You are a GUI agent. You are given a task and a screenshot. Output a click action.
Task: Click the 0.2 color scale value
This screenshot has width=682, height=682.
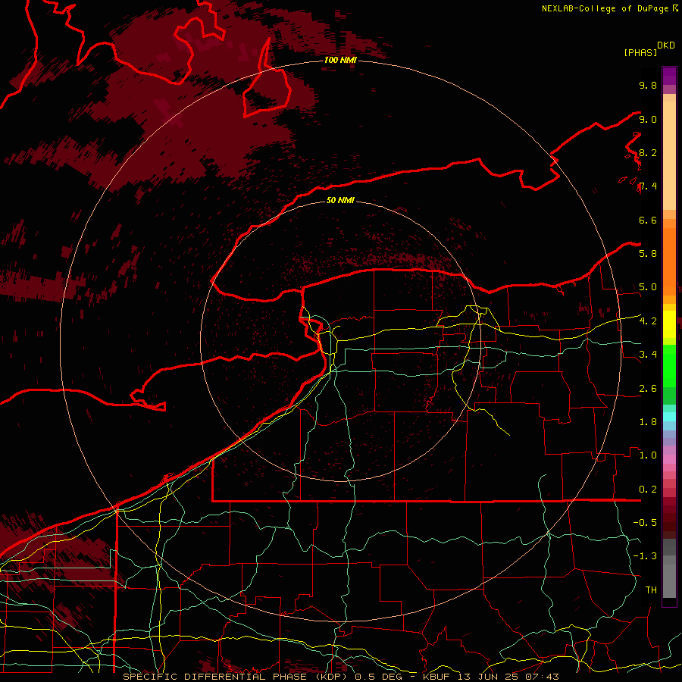648,489
